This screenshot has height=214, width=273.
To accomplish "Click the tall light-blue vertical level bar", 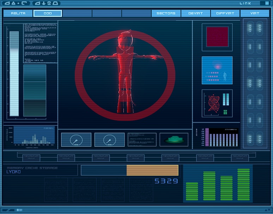I will [x=14, y=74].
